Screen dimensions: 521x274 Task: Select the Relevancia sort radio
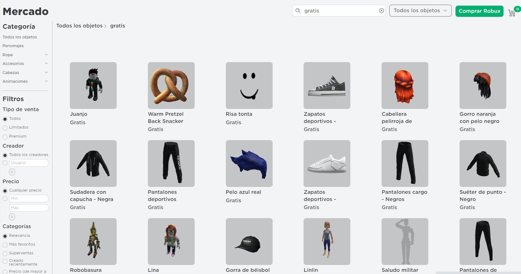tap(5, 236)
